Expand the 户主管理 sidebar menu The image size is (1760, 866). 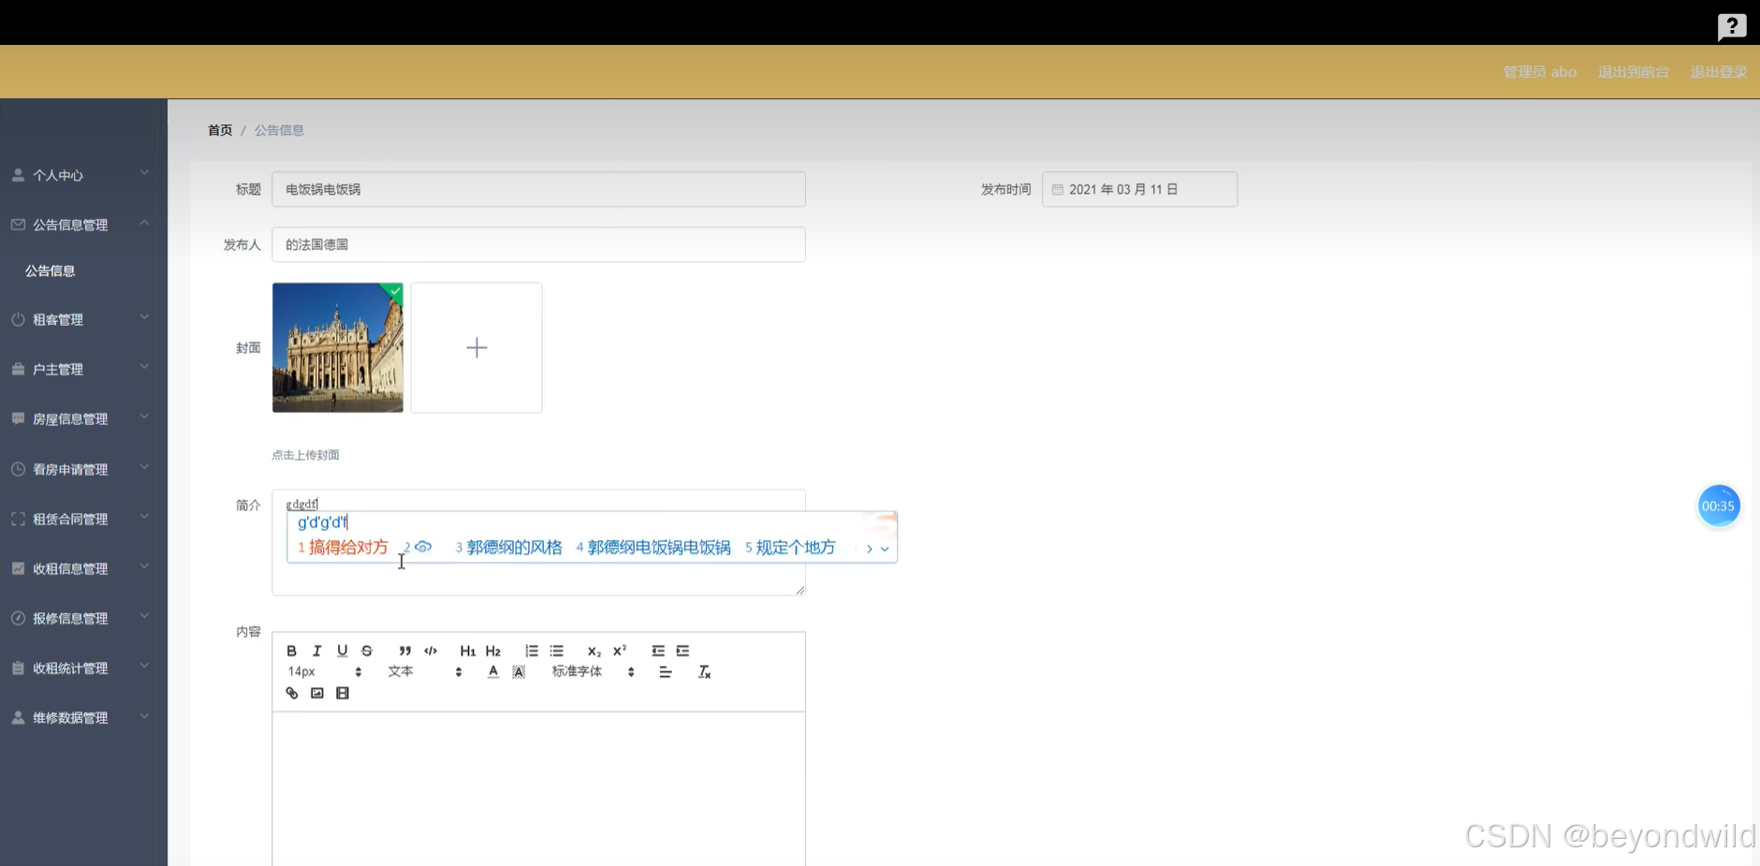click(x=83, y=369)
